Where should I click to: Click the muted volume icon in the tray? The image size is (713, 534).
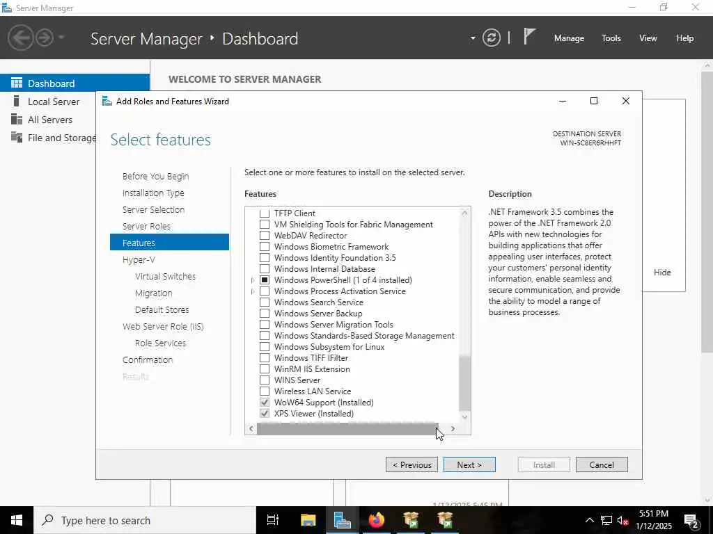pyautogui.click(x=623, y=520)
